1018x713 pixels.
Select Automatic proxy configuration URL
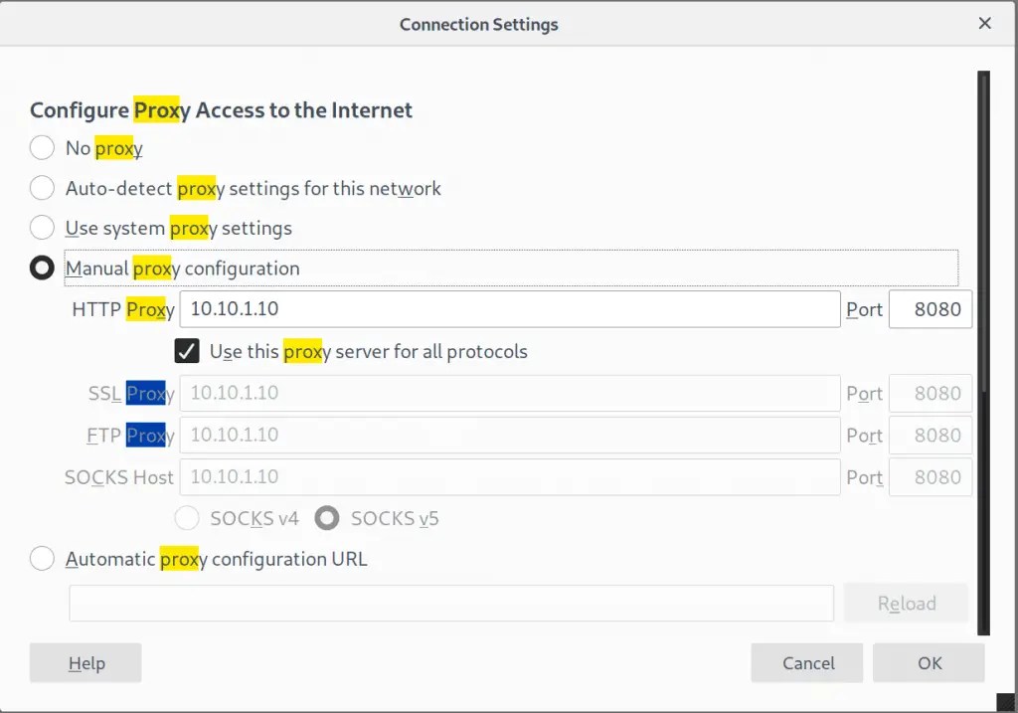42,558
